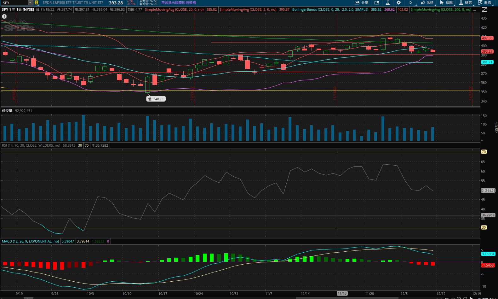Open the D timeframe selector
This screenshot has height=299, width=498.
point(411,3)
